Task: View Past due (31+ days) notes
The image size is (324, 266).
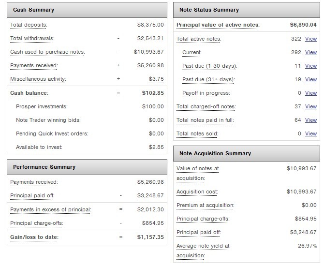Action: point(311,79)
